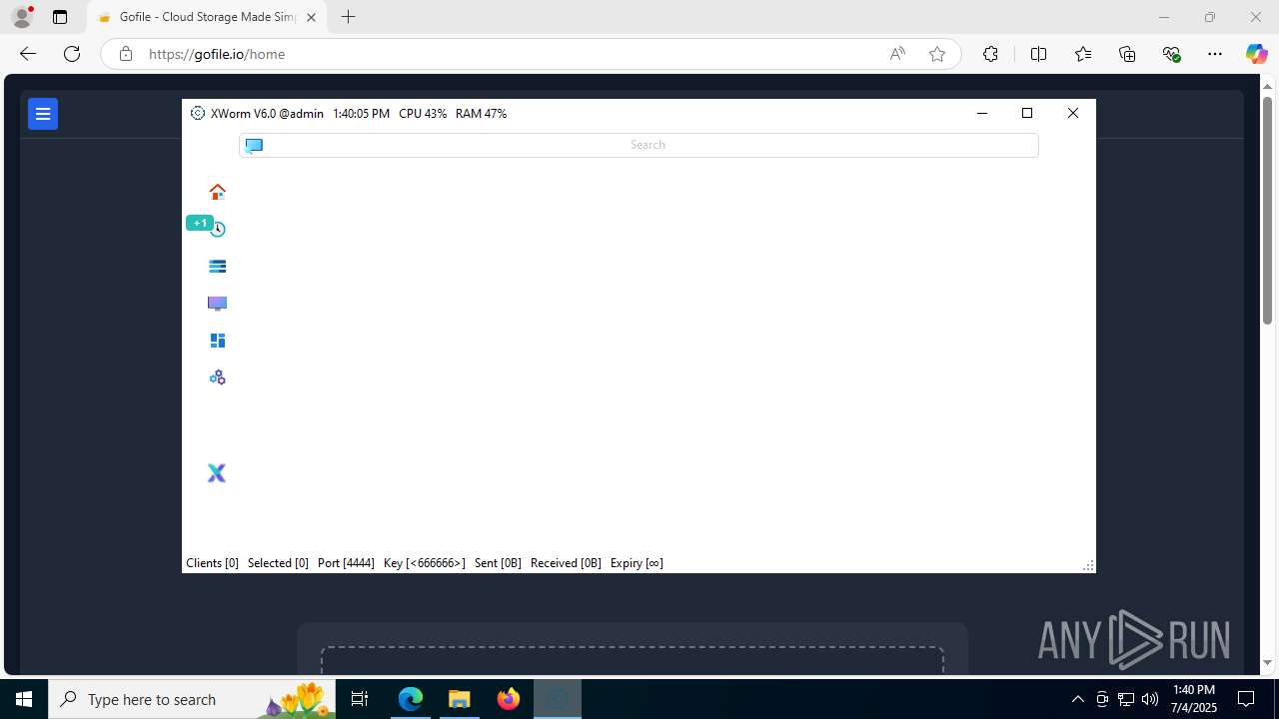The width and height of the screenshot is (1279, 719).
Task: Show hidden system tray icons
Action: (1077, 699)
